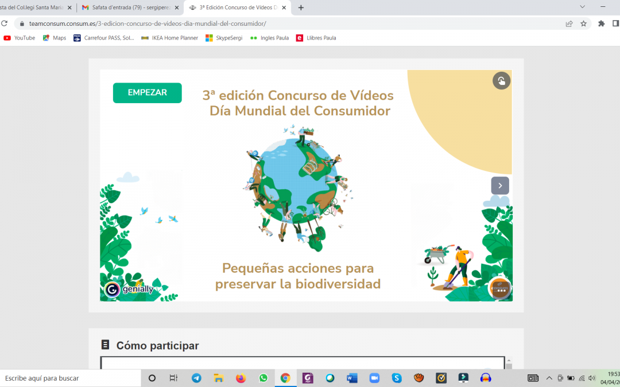Open Telegram from the taskbar
This screenshot has width=620, height=387.
tap(196, 378)
